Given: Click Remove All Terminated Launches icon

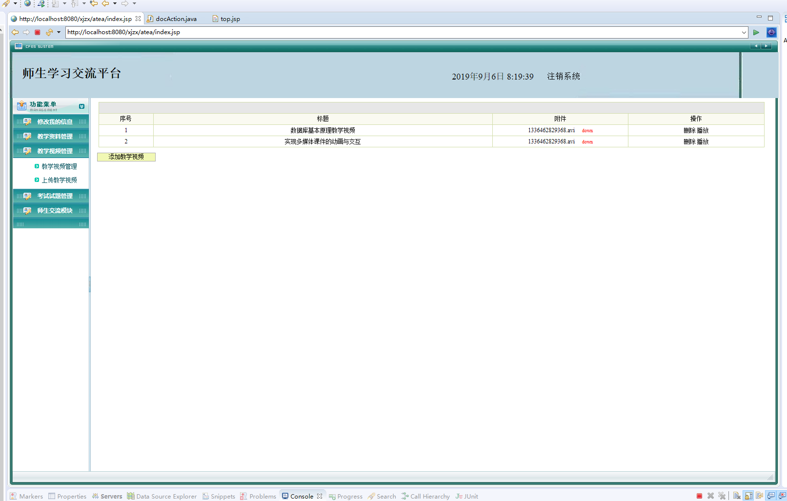Looking at the screenshot, I should 722,496.
